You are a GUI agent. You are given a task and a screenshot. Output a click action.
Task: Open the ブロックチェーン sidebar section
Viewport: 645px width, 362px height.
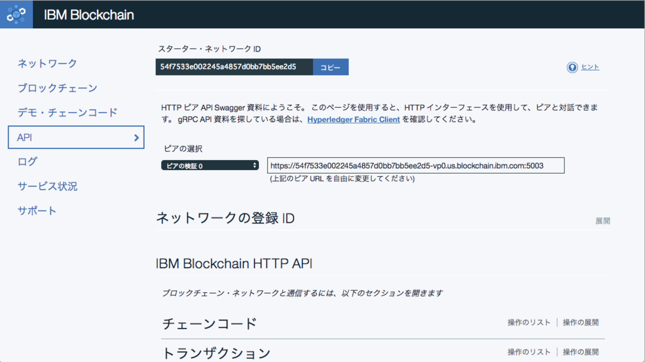[57, 88]
